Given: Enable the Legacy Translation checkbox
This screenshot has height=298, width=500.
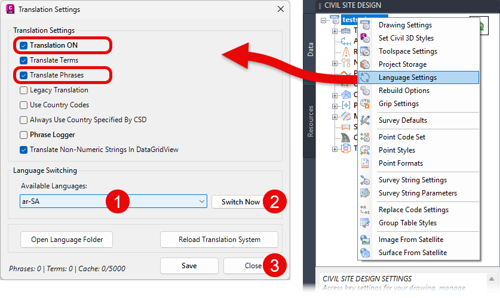Looking at the screenshot, I should pos(23,90).
